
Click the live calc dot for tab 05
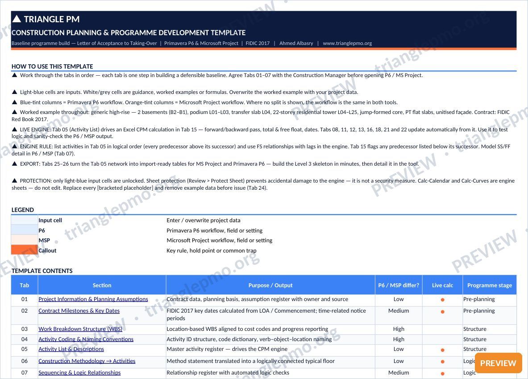(x=442, y=350)
